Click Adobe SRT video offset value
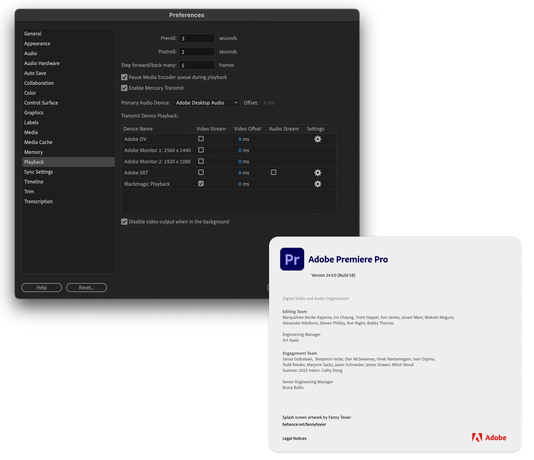Screen dimensions: 534x460 (x=244, y=173)
